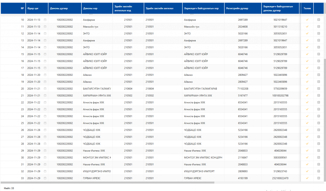This screenshot has height=191, width=326.
Task: Click the calendar icon in row 15
Action: [45, 54]
